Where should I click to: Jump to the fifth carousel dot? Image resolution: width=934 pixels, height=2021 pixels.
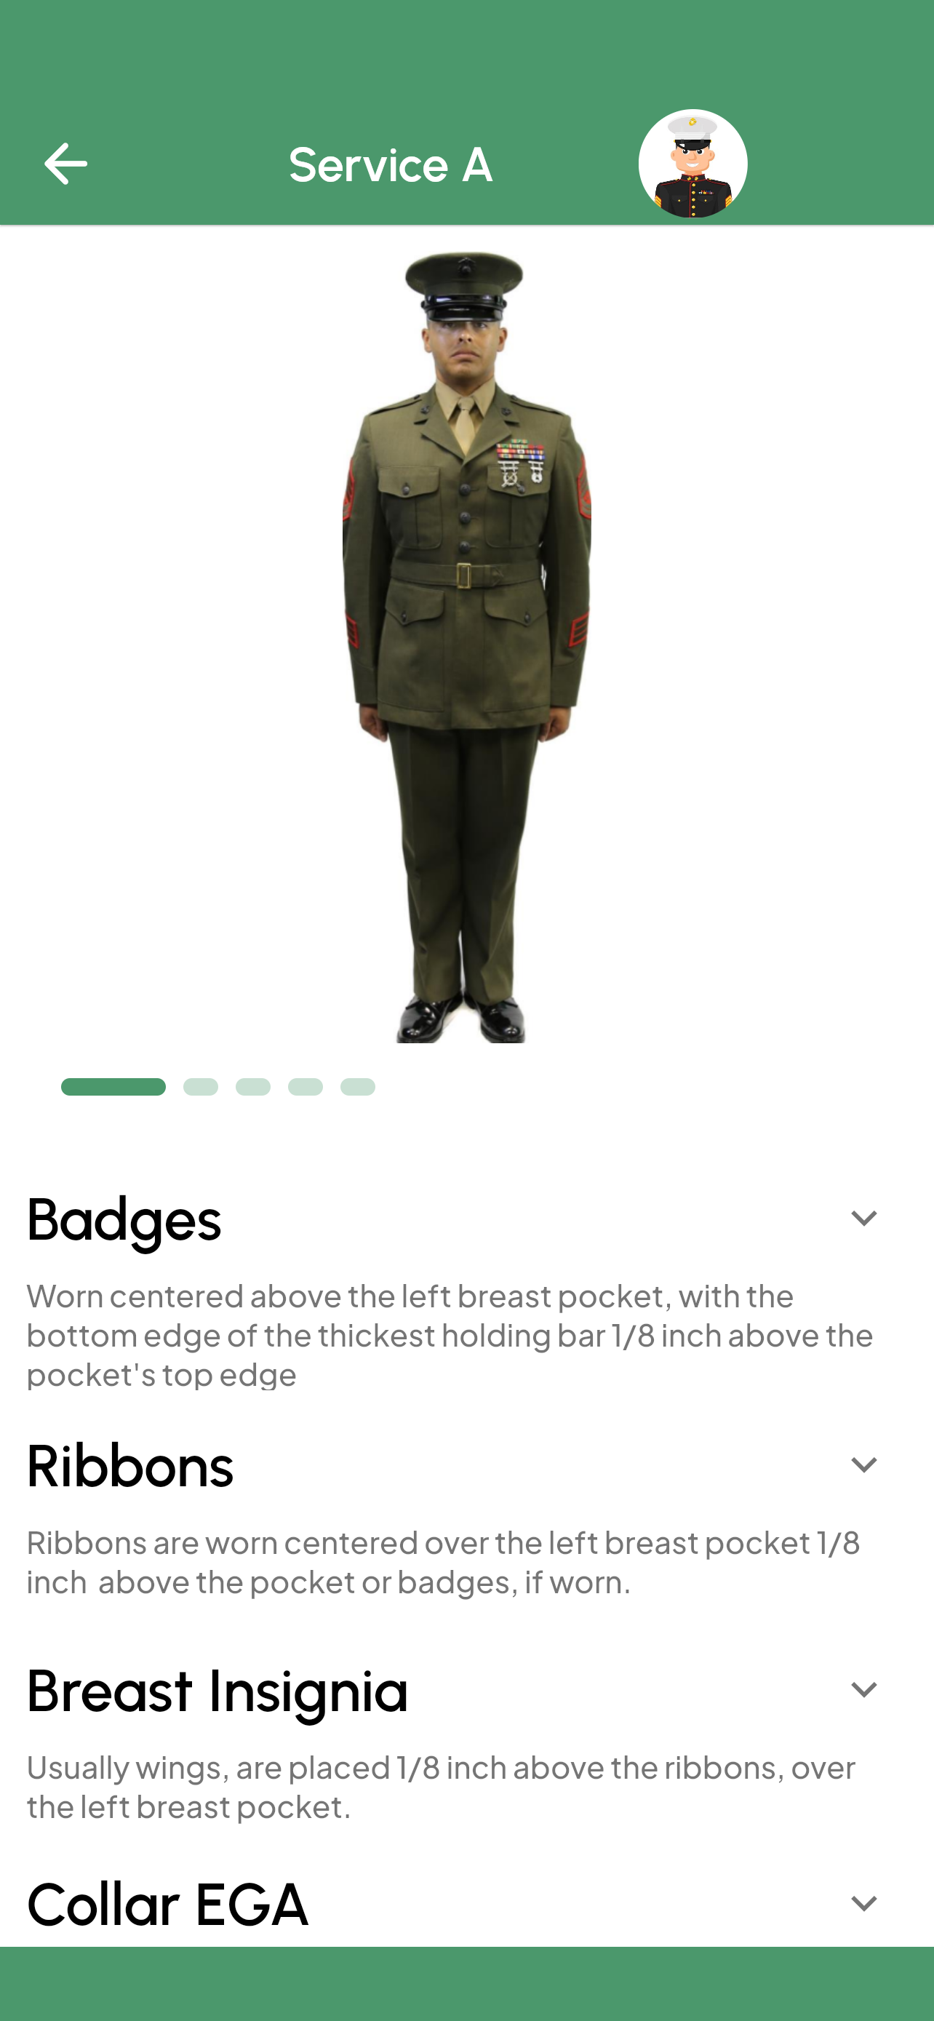pyautogui.click(x=358, y=1087)
